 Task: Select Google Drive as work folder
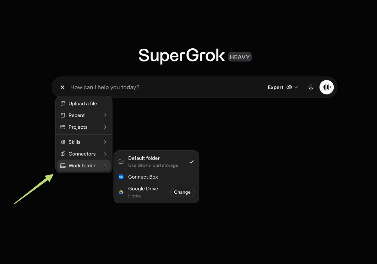[x=156, y=192]
